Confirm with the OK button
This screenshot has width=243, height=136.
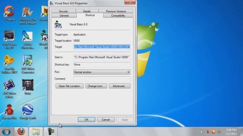tap(87, 120)
